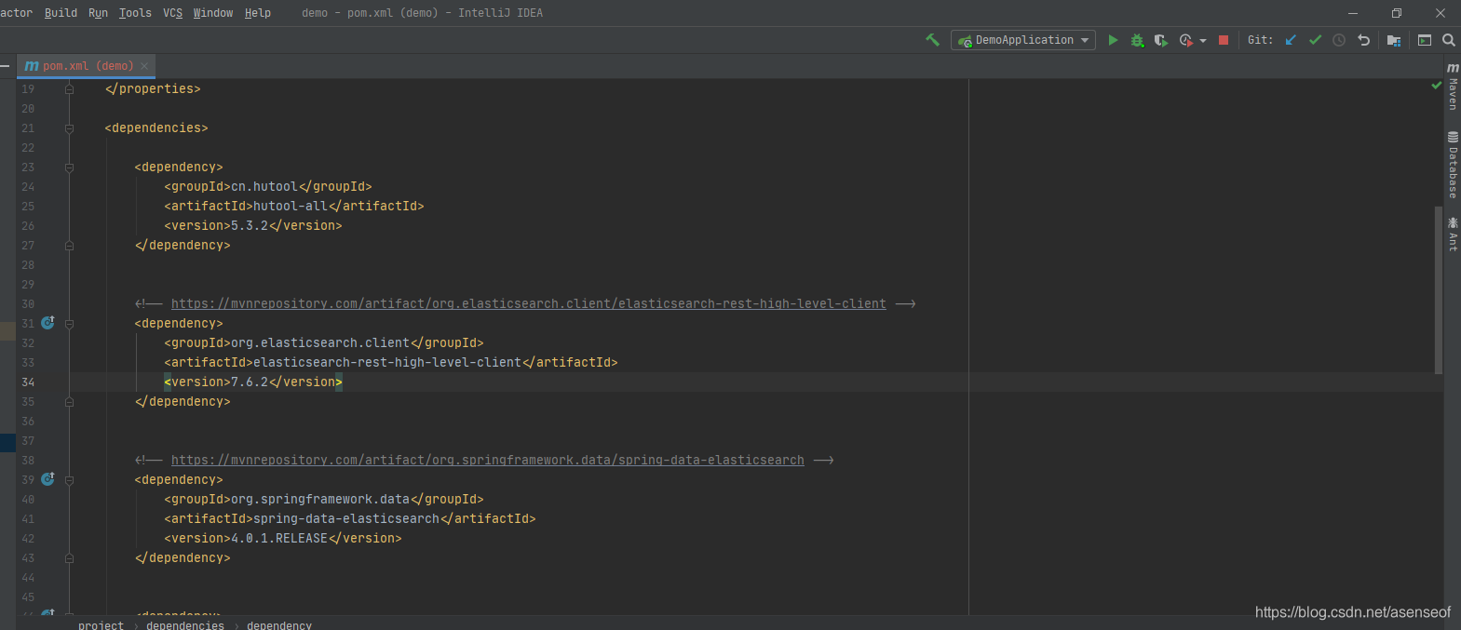Expand the profiler options arrow
1461x630 pixels.
pos(1203,41)
